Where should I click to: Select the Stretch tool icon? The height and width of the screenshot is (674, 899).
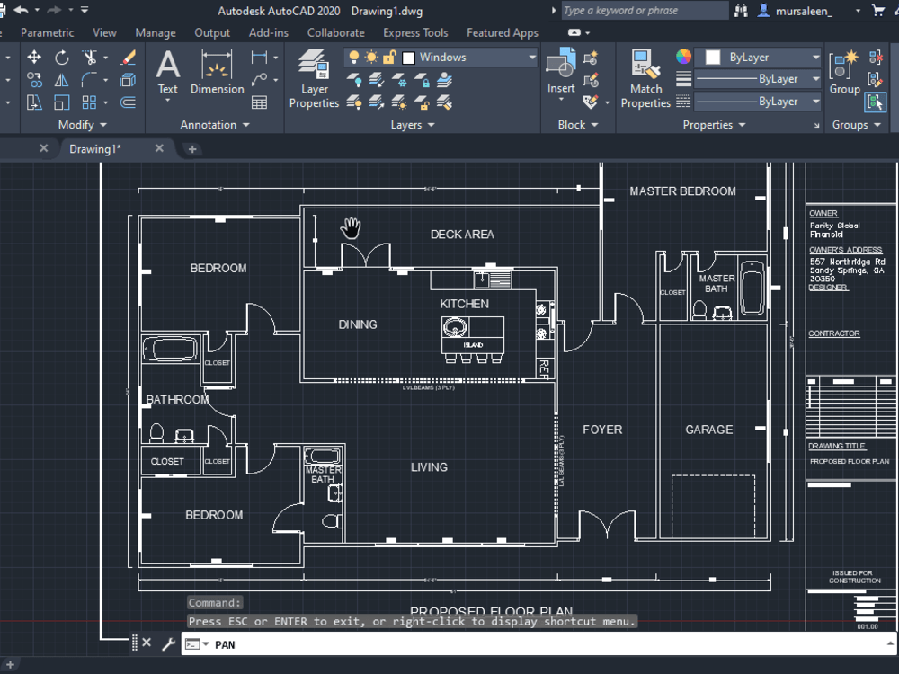coord(34,102)
